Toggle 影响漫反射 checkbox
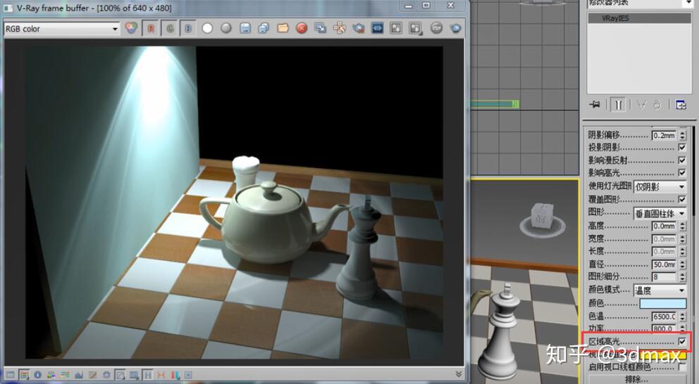Screen dimensions: 699x384 tap(682, 160)
